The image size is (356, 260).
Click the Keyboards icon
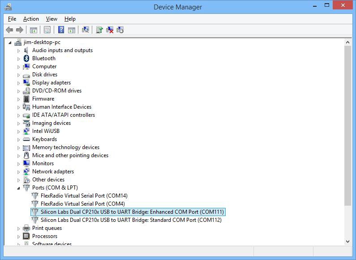tap(26, 139)
